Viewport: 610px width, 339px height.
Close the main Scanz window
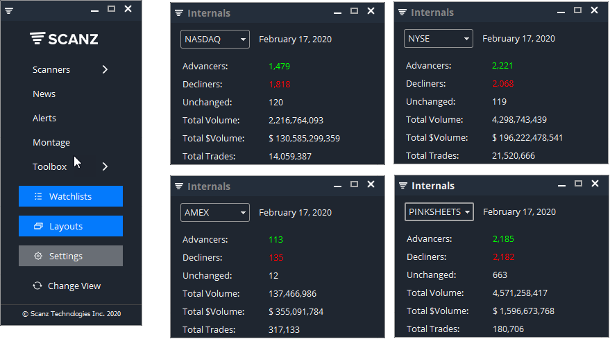[x=128, y=8]
